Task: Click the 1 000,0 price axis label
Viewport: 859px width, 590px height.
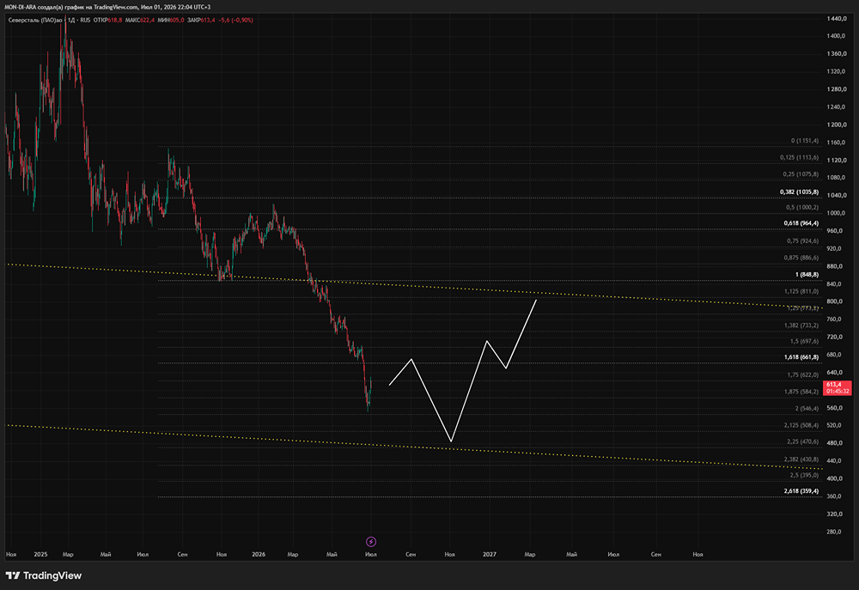Action: tap(837, 213)
